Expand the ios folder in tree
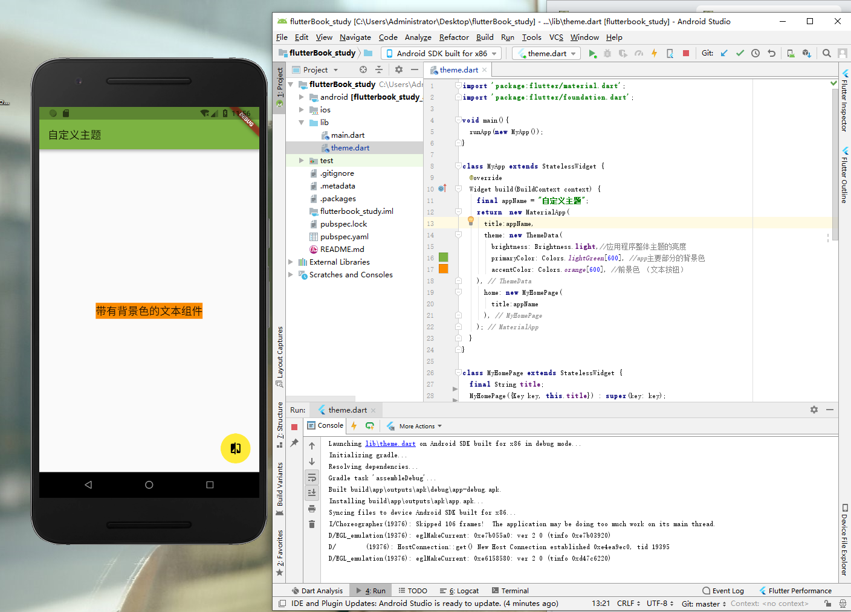The width and height of the screenshot is (851, 612). (302, 109)
